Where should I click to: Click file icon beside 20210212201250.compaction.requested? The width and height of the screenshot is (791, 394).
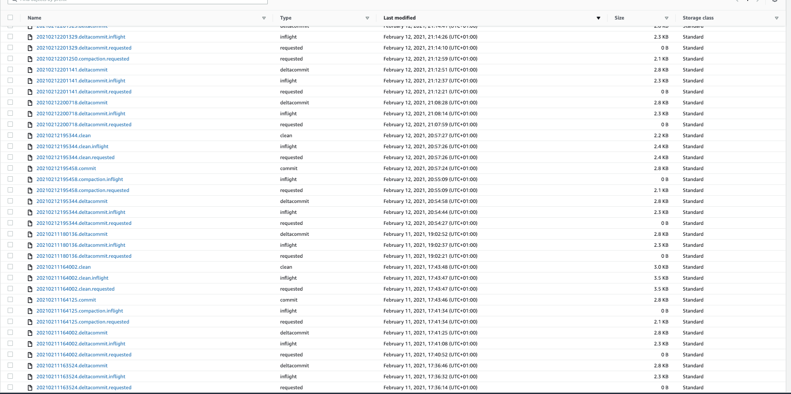point(30,59)
